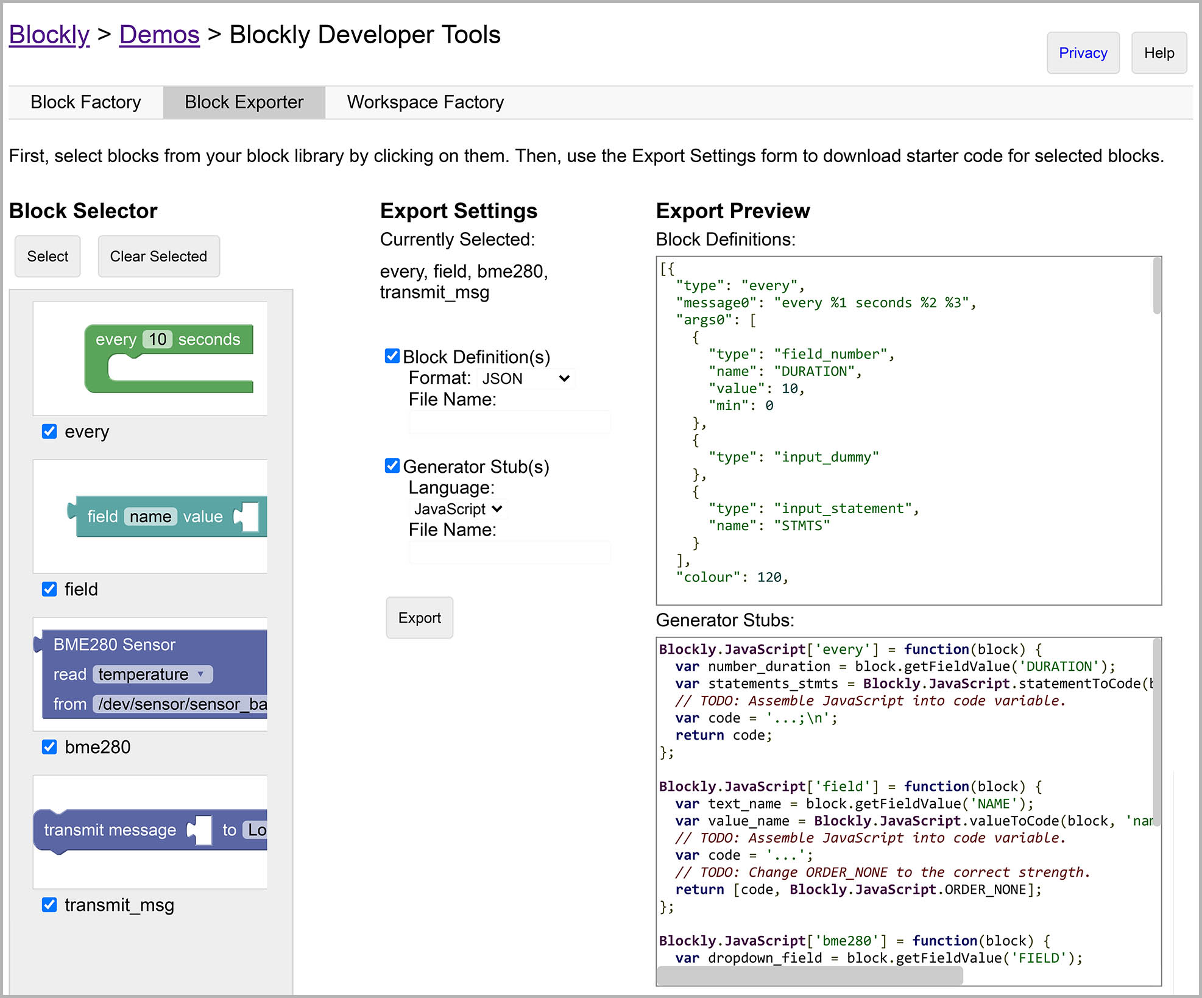Open the JSON format dropdown
Screen dimensions: 1202x998
(525, 378)
